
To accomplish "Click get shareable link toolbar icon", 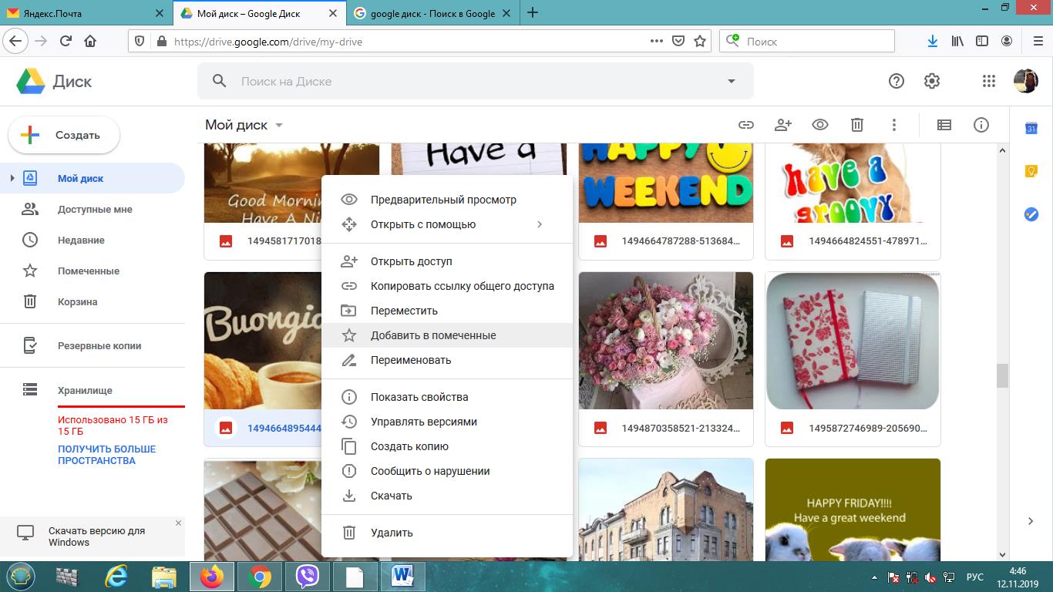I will point(745,125).
